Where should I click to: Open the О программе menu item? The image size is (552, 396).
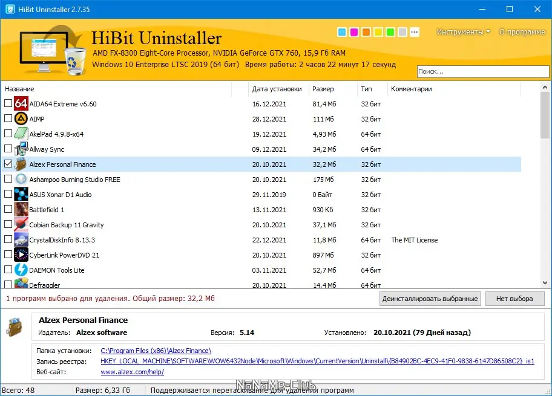coord(522,32)
